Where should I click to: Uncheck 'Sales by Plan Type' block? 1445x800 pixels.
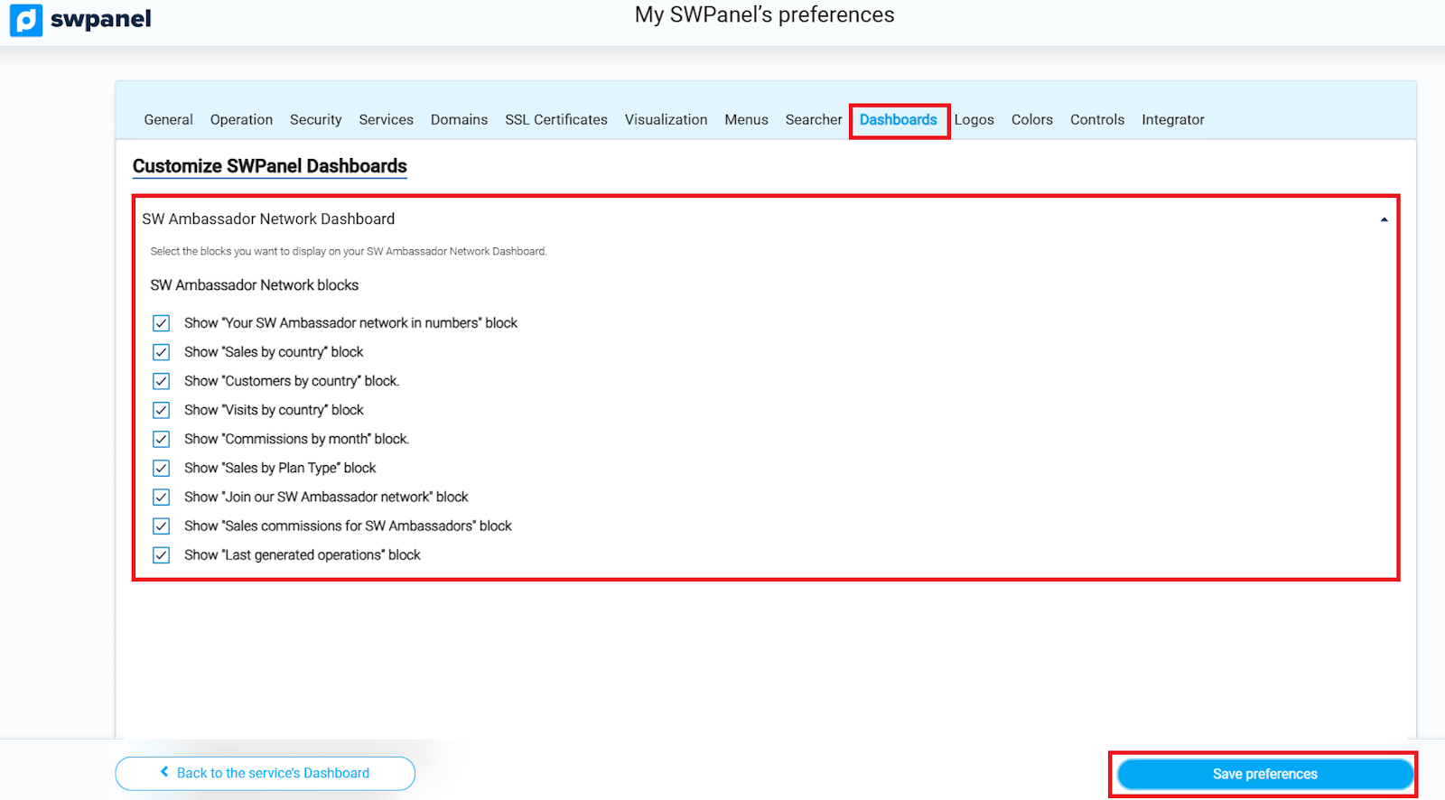click(x=162, y=468)
